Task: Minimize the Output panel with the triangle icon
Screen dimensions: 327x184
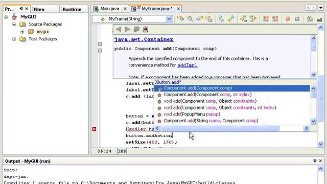Action: click(315, 161)
